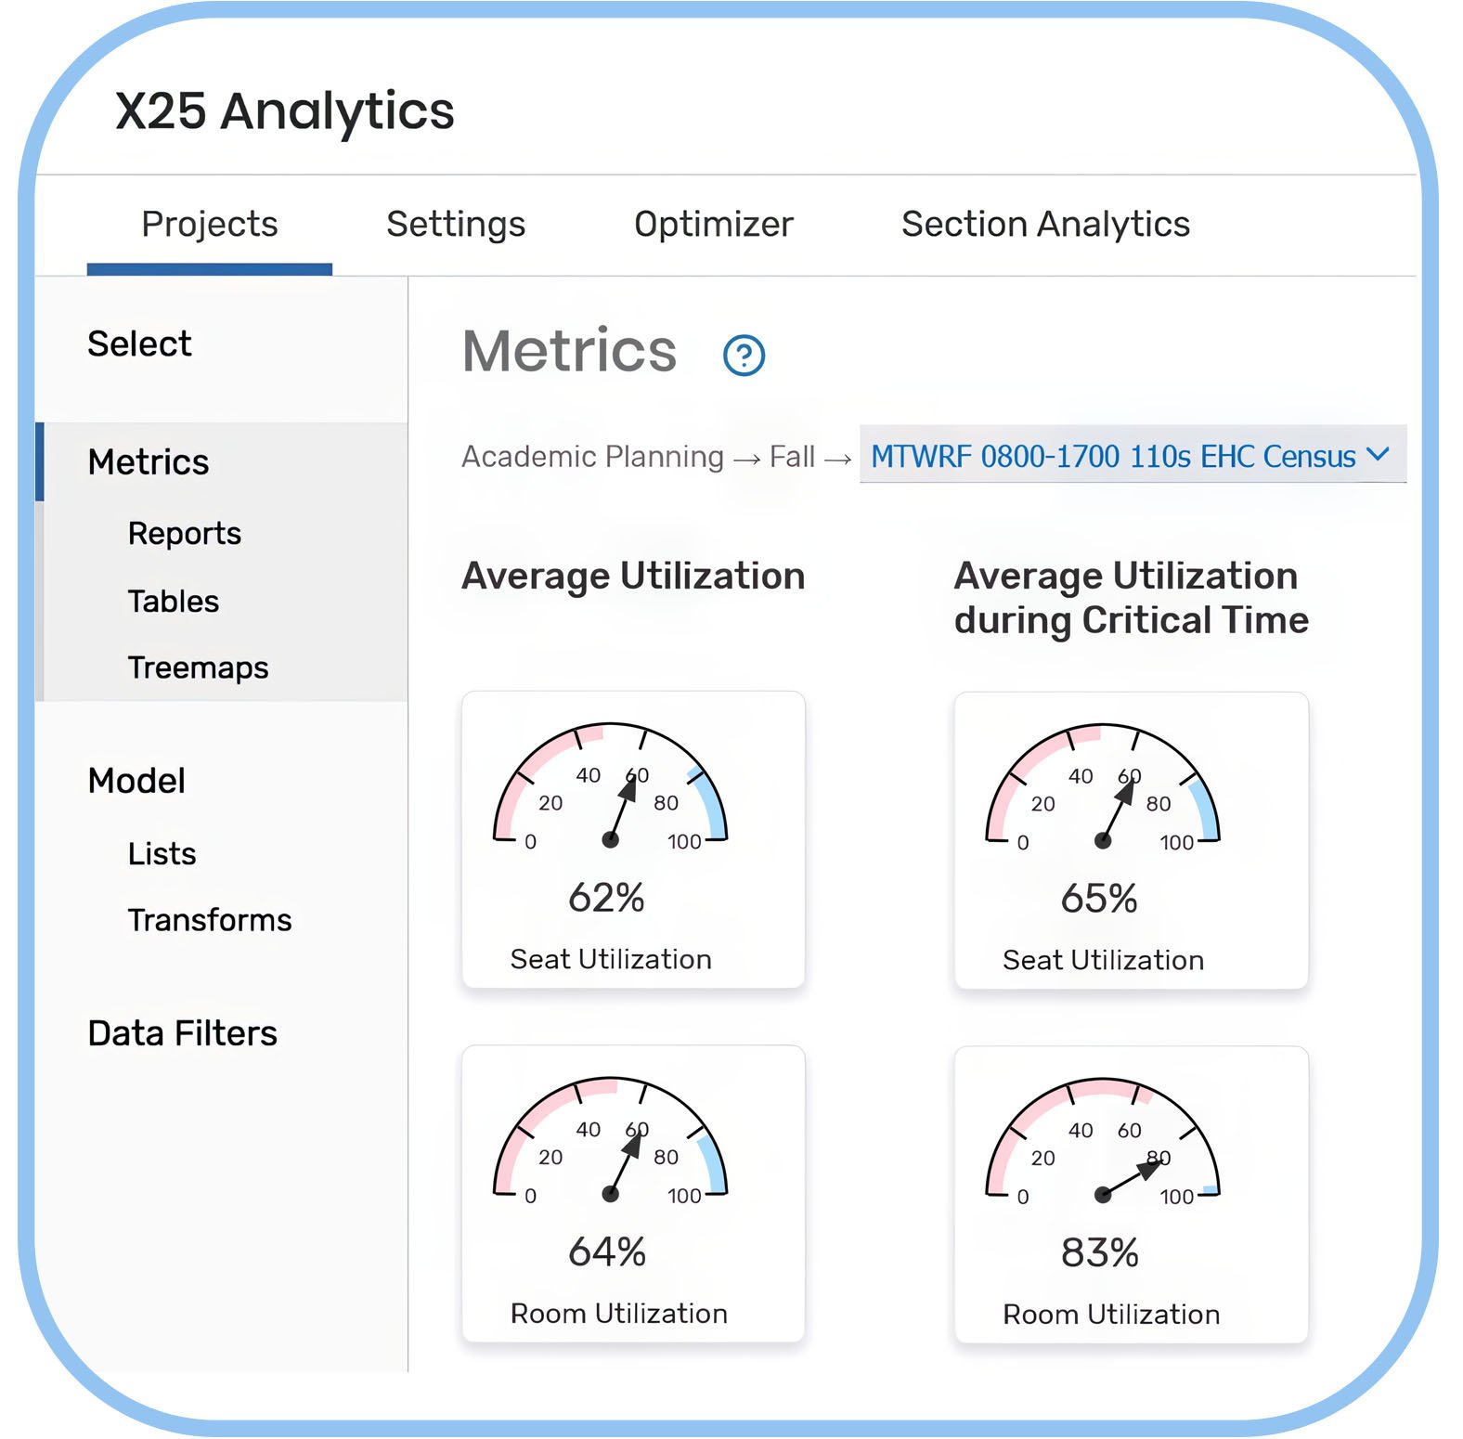The width and height of the screenshot is (1463, 1439).
Task: Click the 62% Seat Utilization gauge
Action: [x=633, y=839]
